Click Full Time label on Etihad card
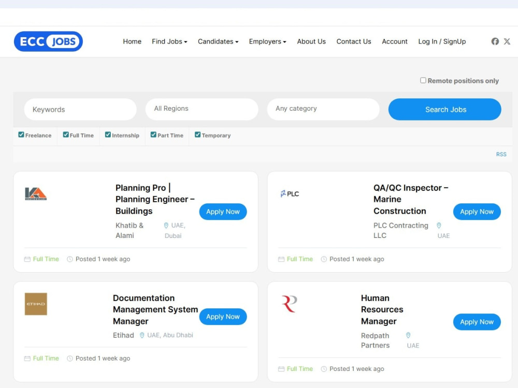This screenshot has width=518, height=388. tap(46, 359)
